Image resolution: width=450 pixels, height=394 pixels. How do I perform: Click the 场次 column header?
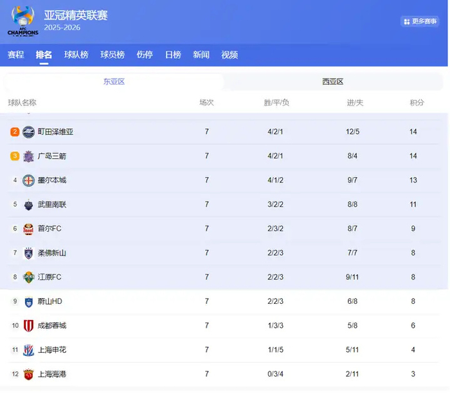pos(206,102)
